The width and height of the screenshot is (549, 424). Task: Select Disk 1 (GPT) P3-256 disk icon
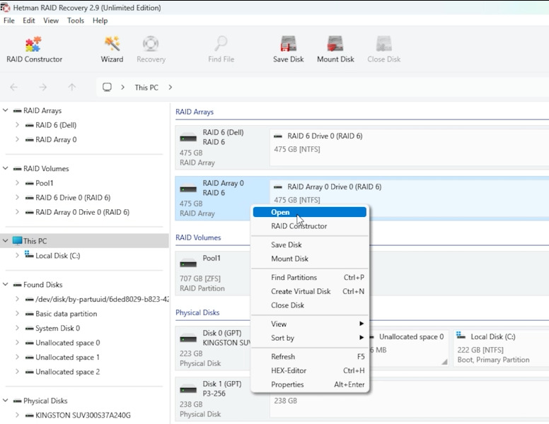tap(188, 389)
